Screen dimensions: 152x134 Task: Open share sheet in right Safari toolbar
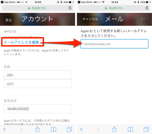coord(114,129)
